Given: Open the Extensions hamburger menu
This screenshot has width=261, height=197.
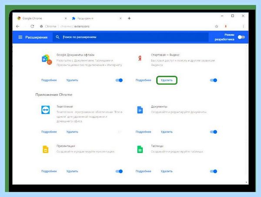Looking at the screenshot, I should click(20, 37).
